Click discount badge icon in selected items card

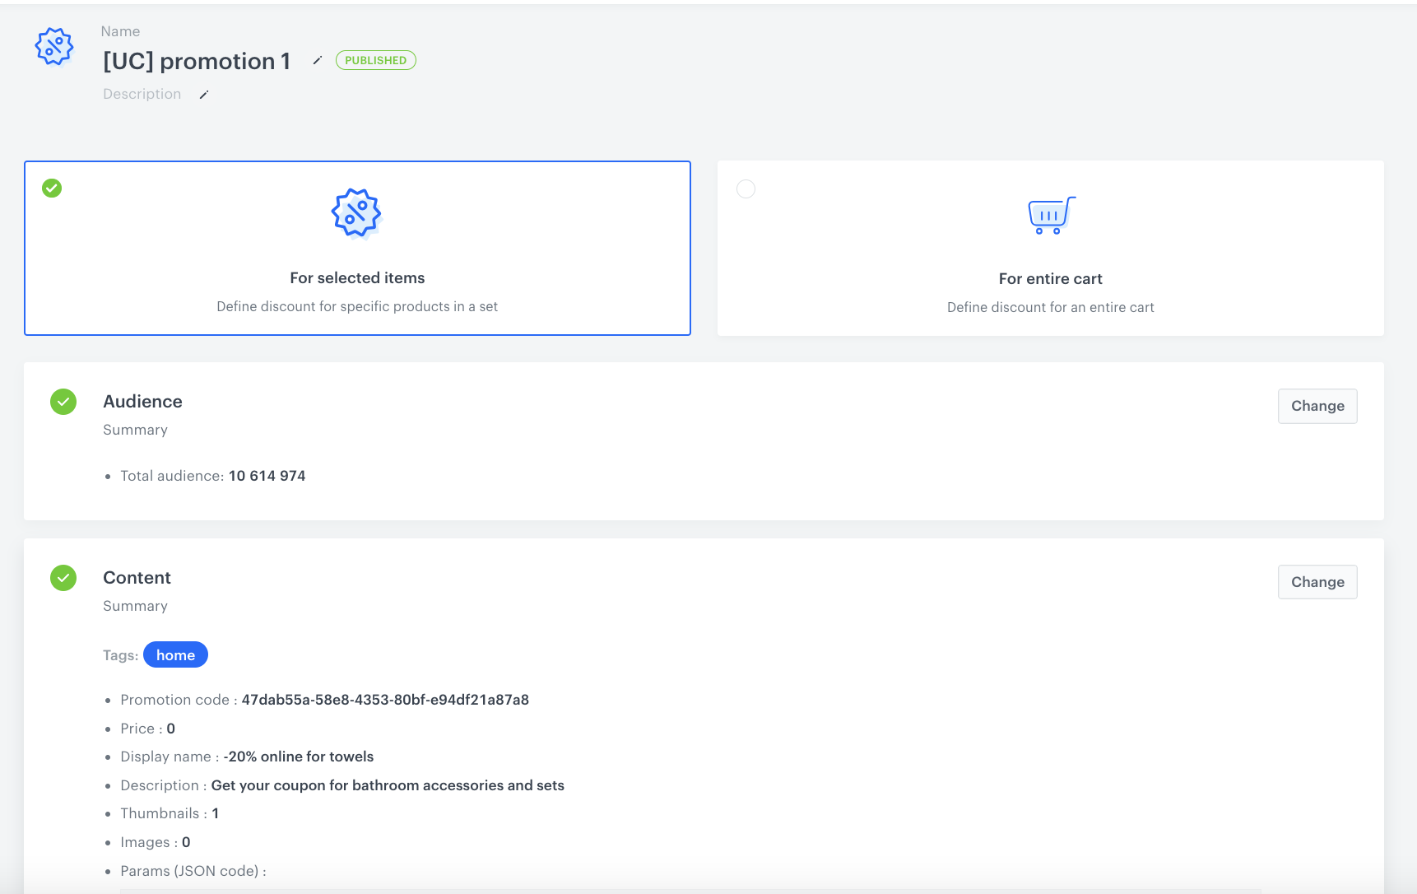(356, 213)
